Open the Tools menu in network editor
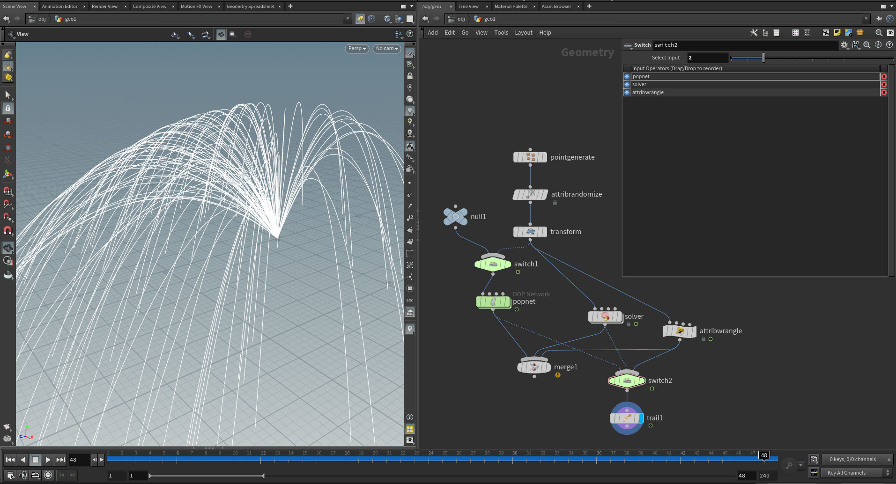The height and width of the screenshot is (484, 896). click(501, 33)
